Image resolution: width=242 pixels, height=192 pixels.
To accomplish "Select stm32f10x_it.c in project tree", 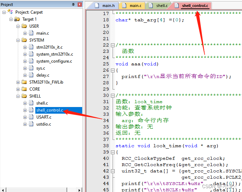I will pos(49,47).
